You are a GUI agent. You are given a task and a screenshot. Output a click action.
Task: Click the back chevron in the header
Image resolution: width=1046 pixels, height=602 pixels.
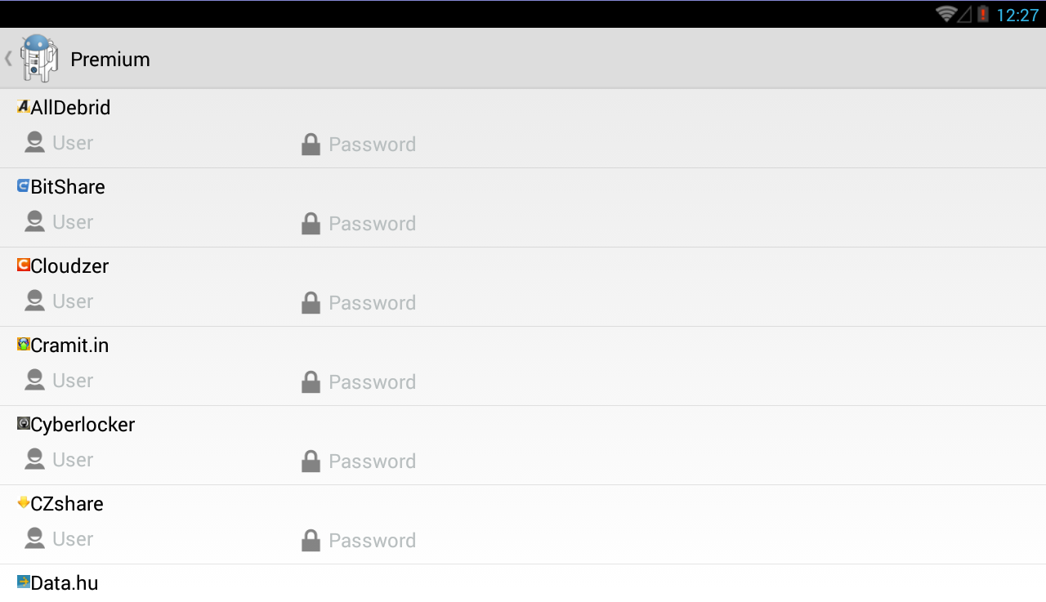point(7,58)
